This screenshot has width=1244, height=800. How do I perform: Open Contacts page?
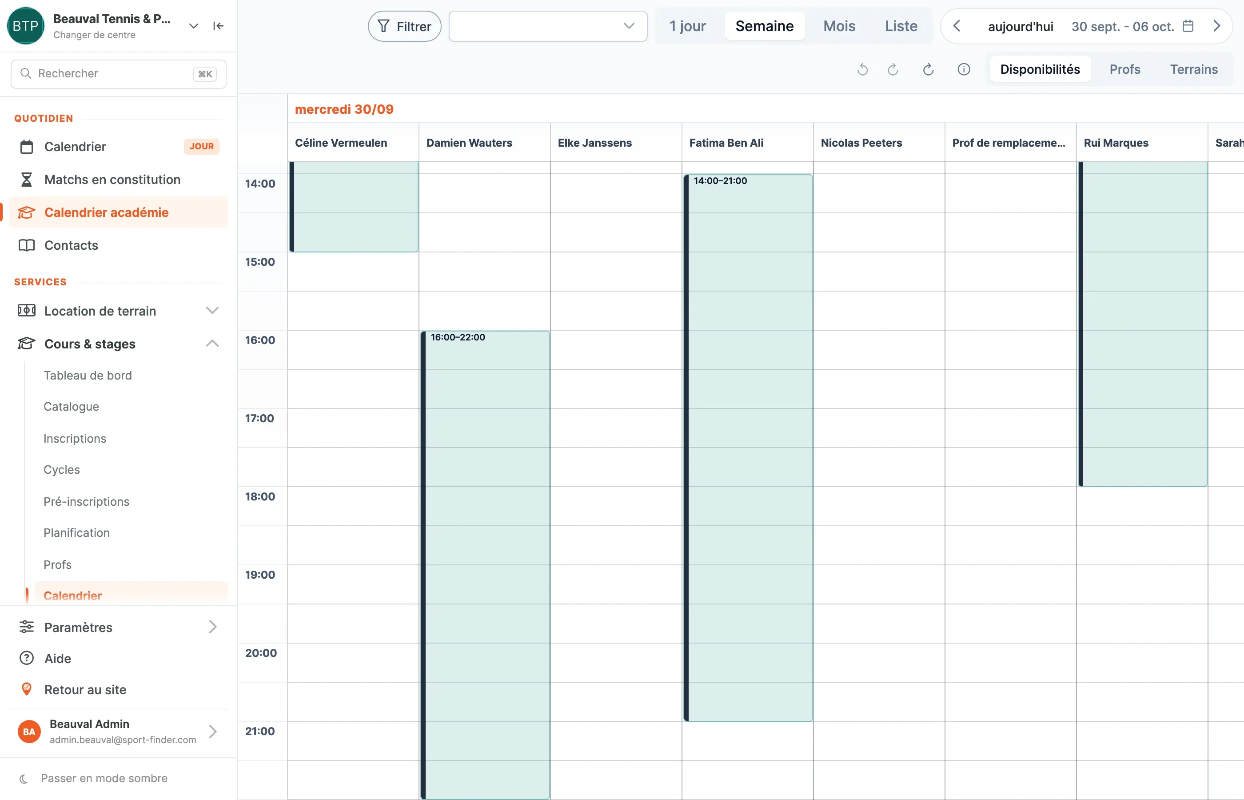[118, 245]
